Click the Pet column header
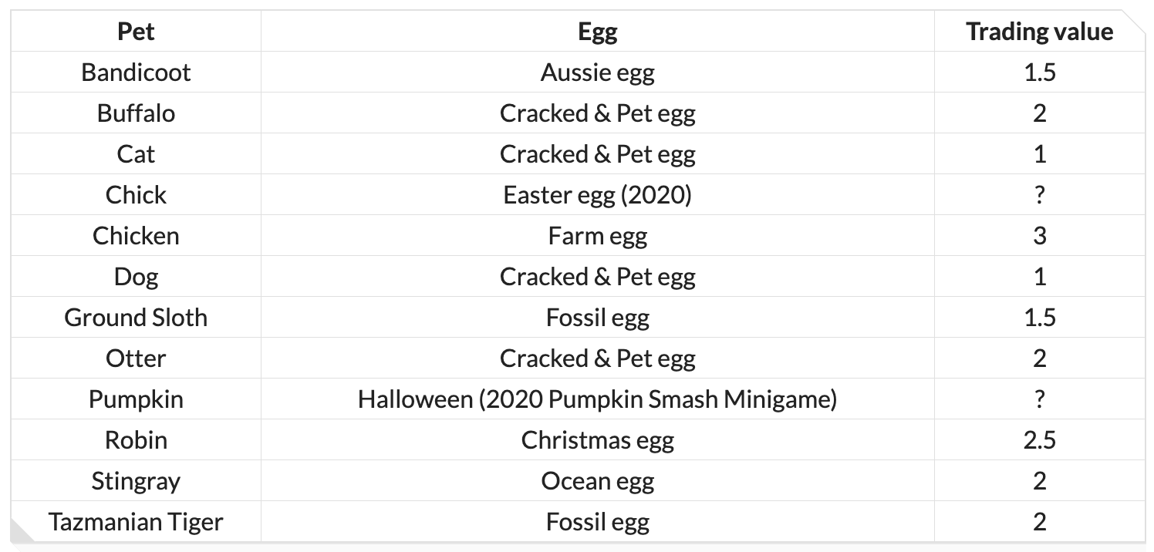 136,32
